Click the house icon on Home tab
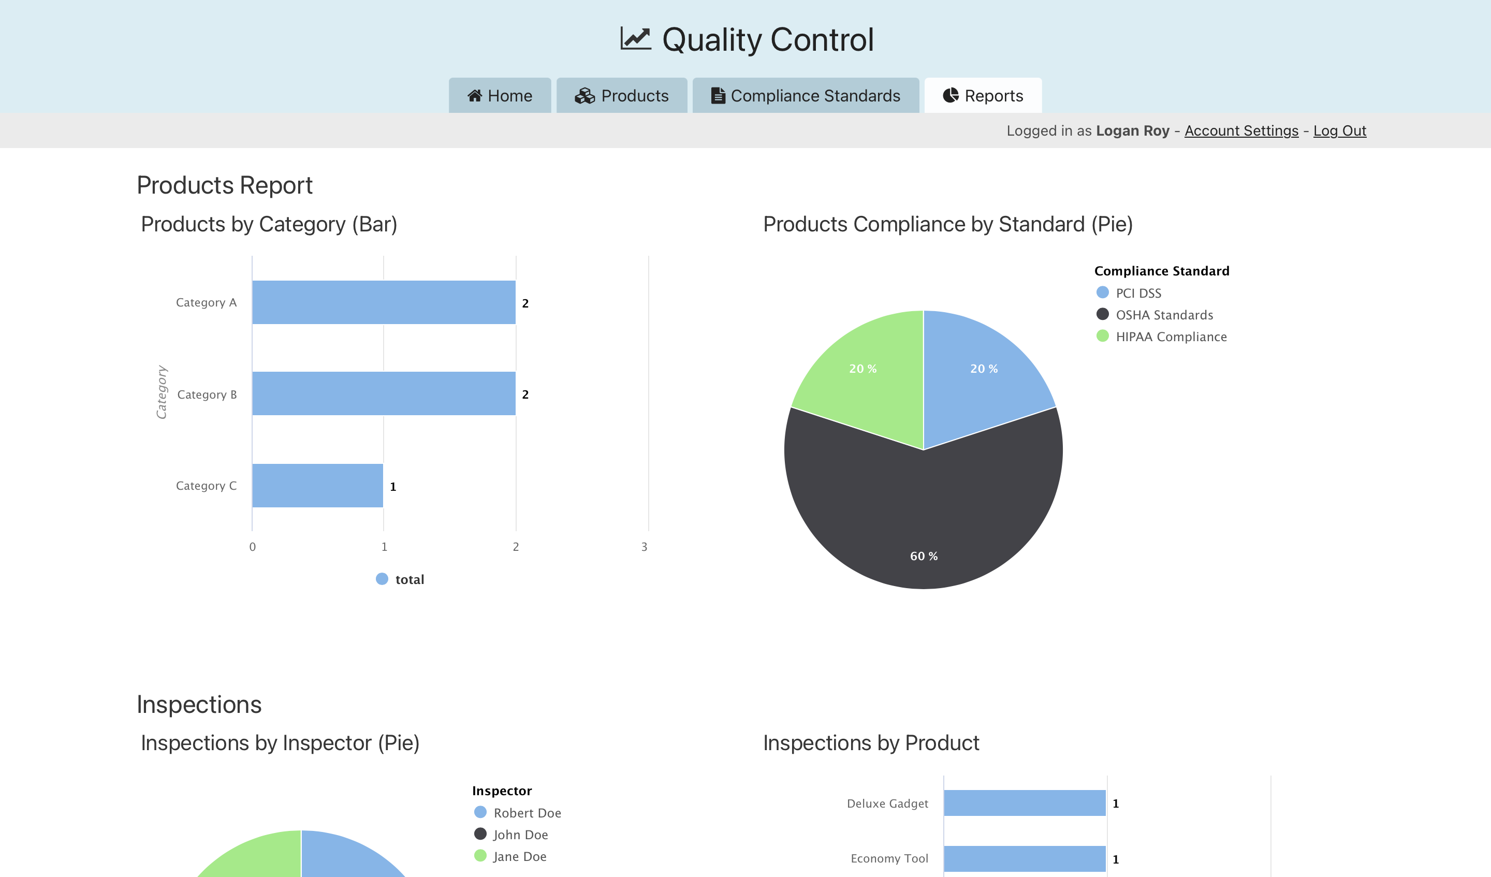 [x=475, y=95]
